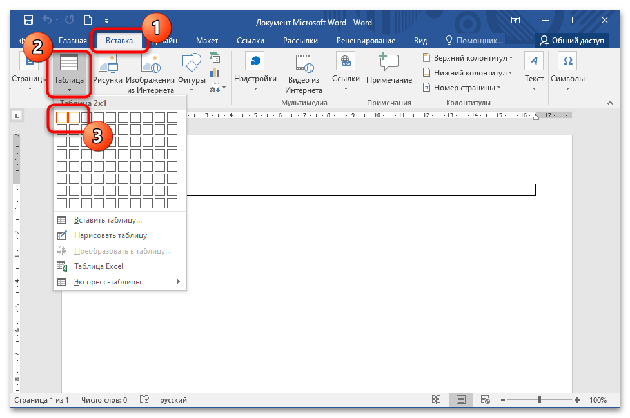Pick the 2x1 table size in the grid
The width and height of the screenshot is (630, 418).
(74, 117)
